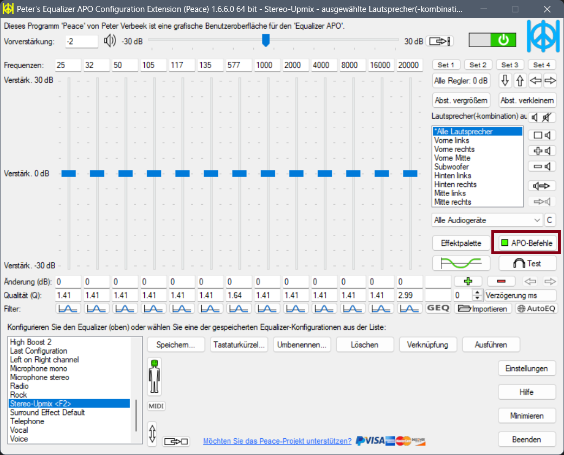Click Alle Regler: 0 dB button
This screenshot has width=564, height=455.
tap(461, 81)
